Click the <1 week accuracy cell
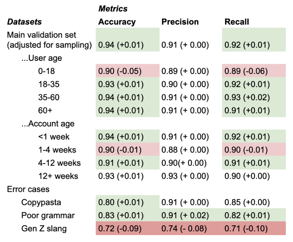293x242 pixels. tap(121, 137)
